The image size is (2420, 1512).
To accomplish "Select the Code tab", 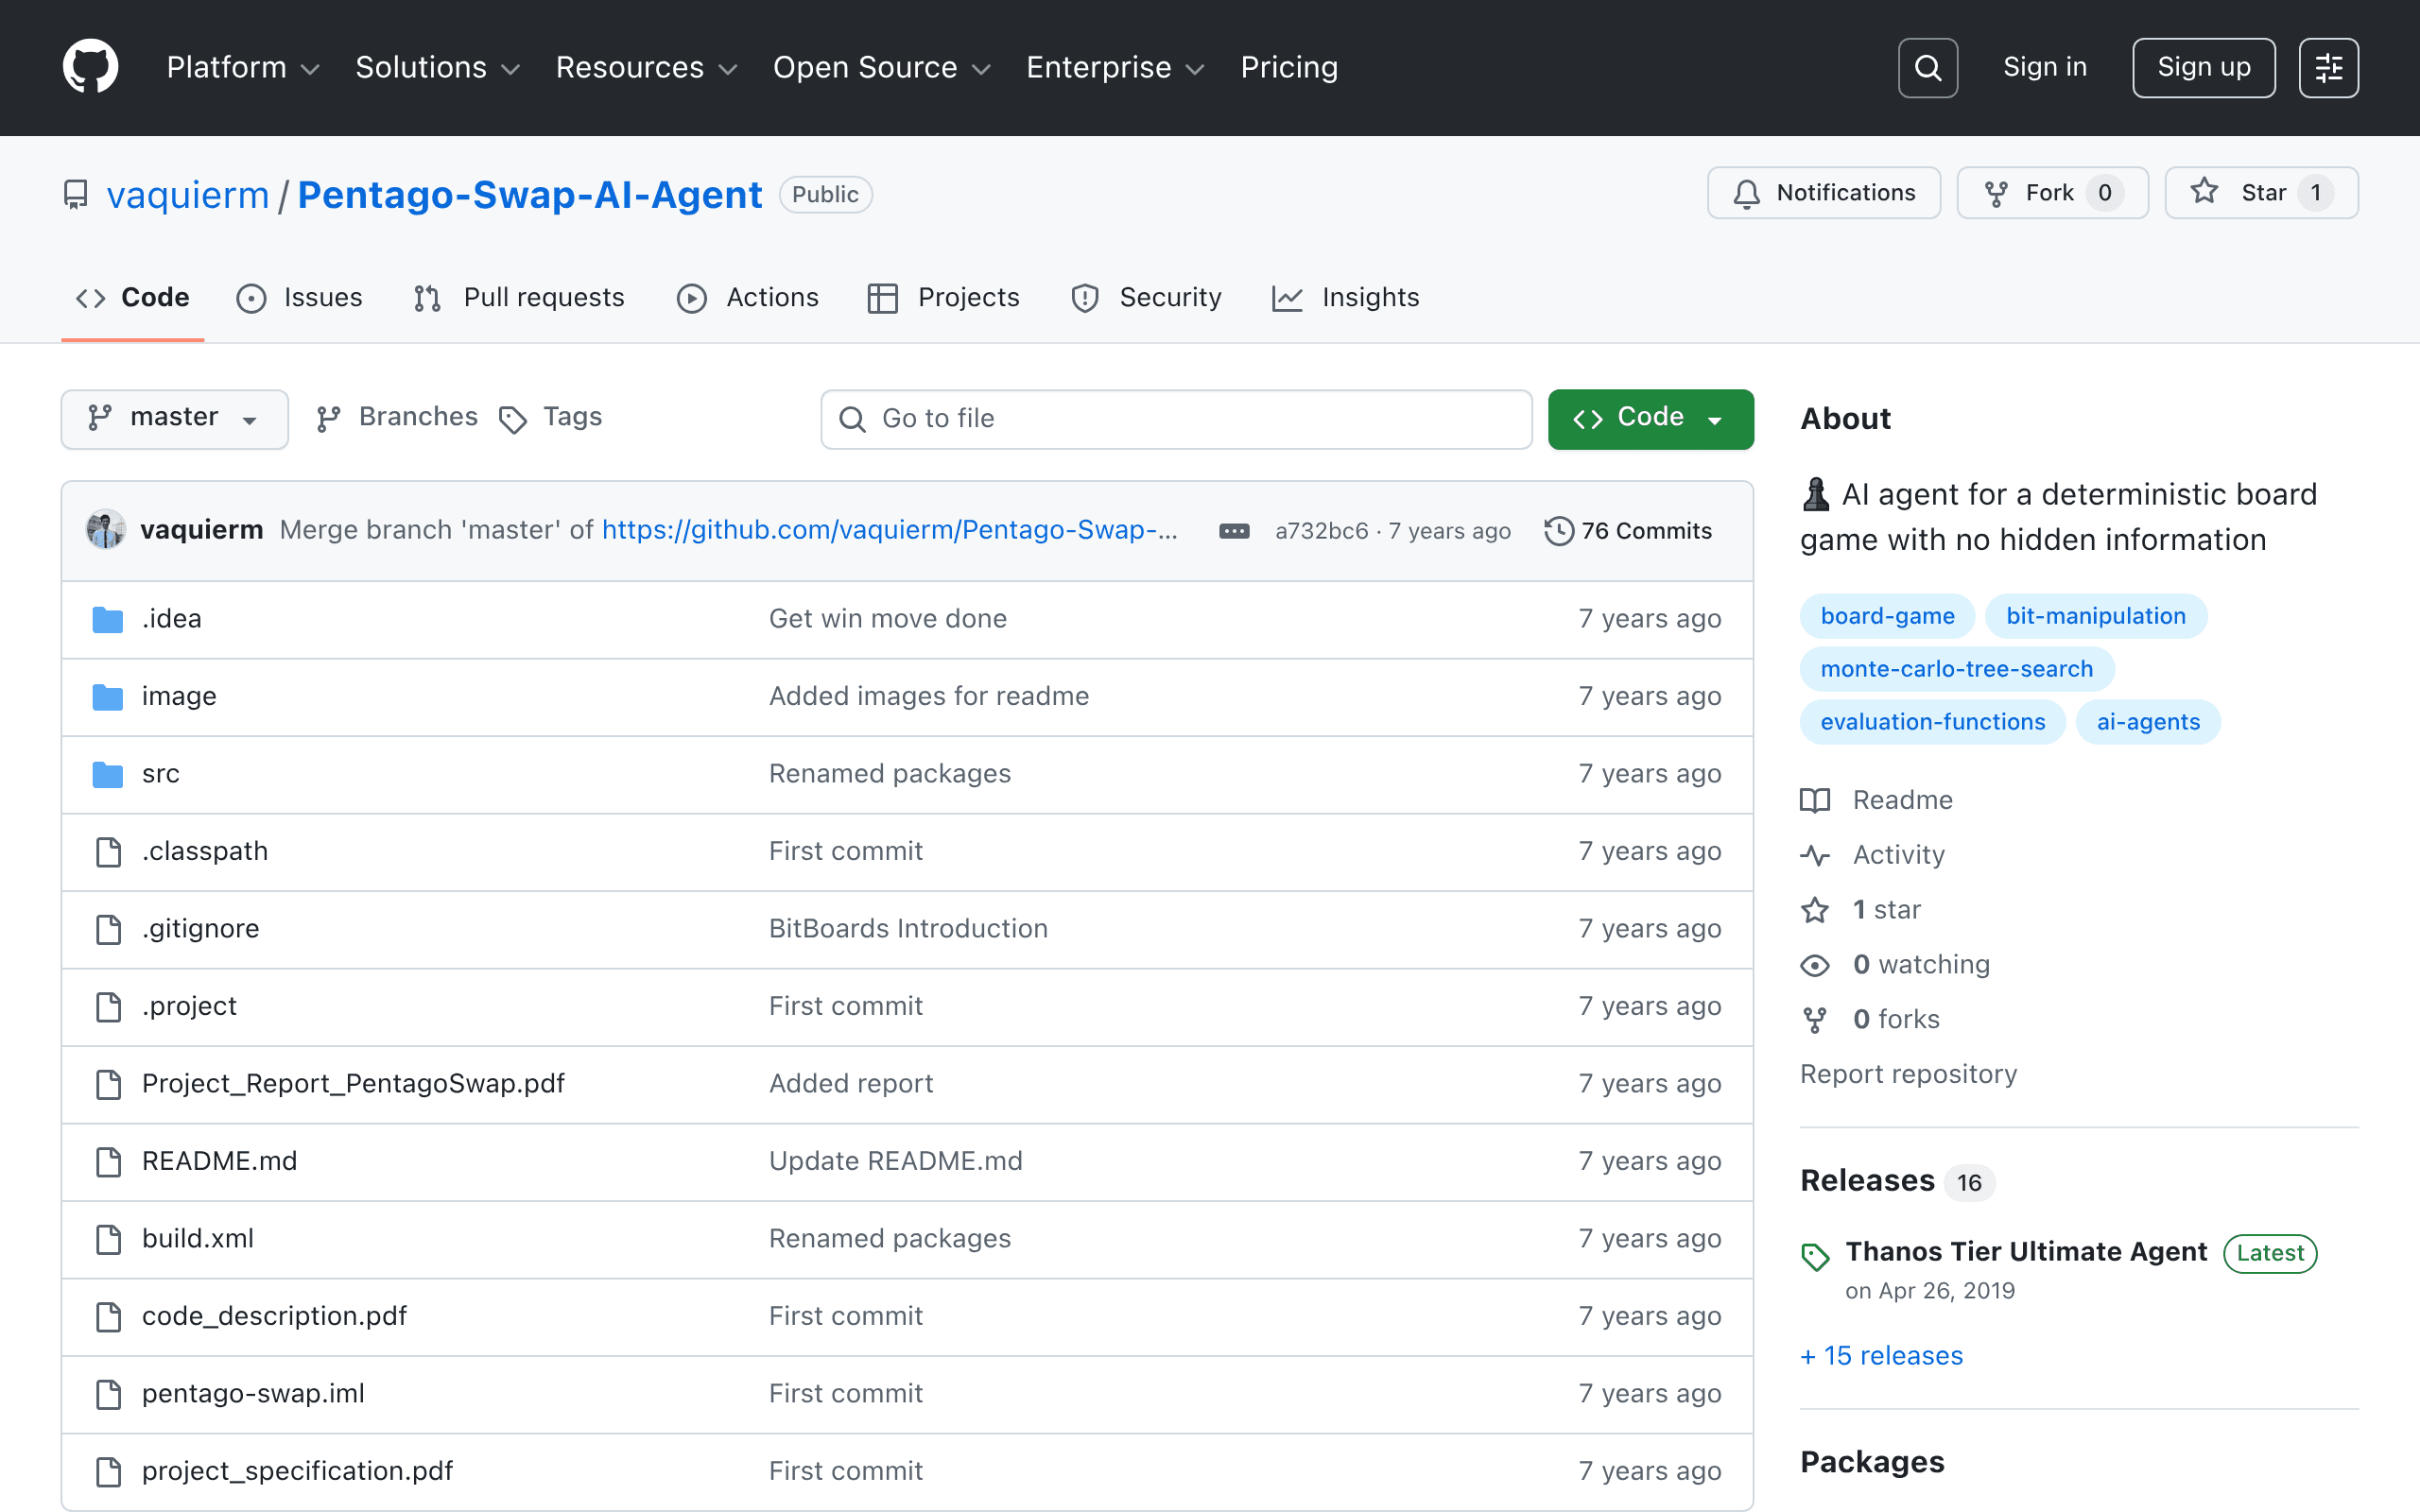I will click(x=133, y=298).
